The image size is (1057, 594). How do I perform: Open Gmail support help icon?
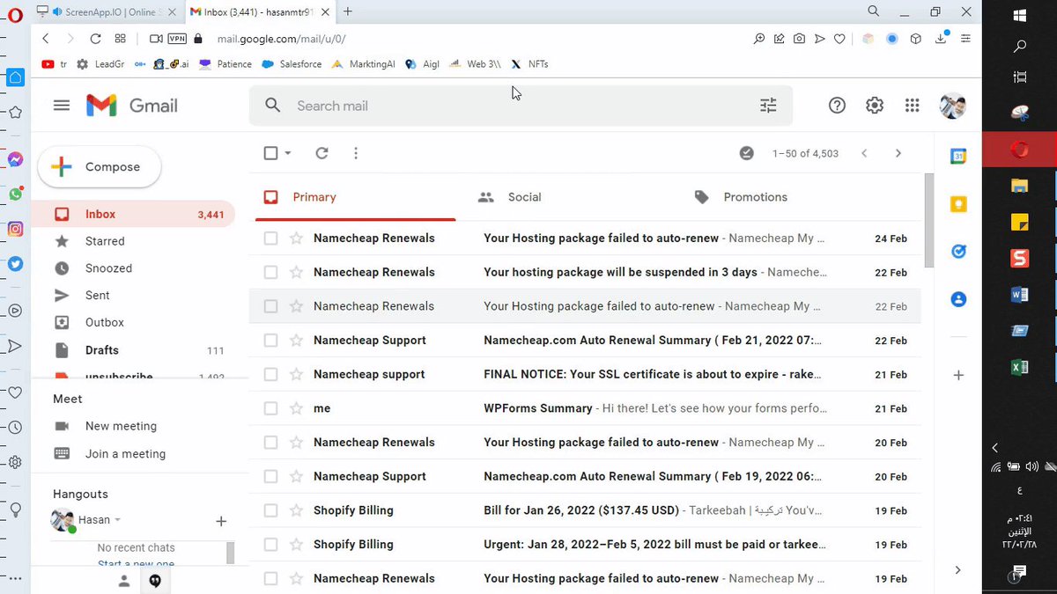click(837, 106)
